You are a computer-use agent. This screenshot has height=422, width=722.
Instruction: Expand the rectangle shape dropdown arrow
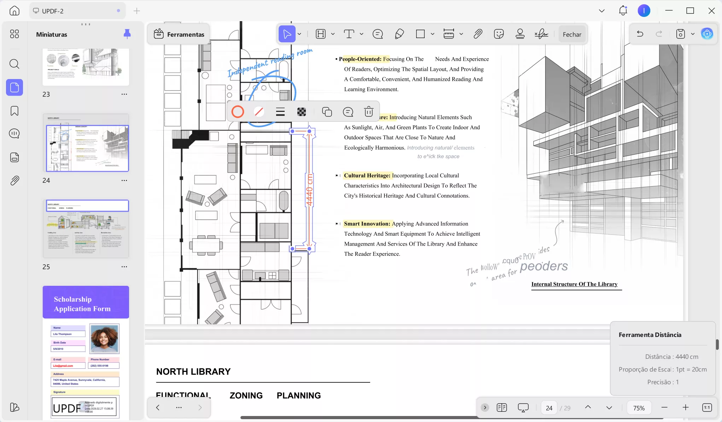point(432,34)
